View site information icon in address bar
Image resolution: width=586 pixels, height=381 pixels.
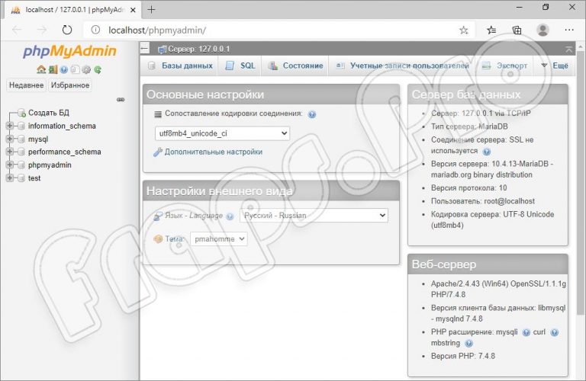pos(95,30)
